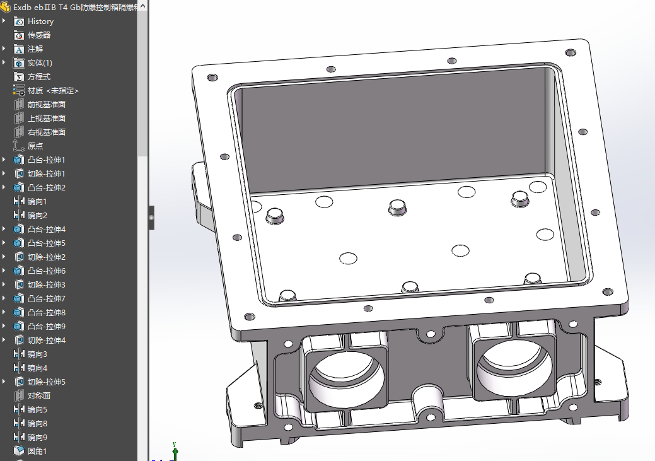The image size is (655, 461).
Task: Click the History folder icon
Action: pyautogui.click(x=19, y=21)
